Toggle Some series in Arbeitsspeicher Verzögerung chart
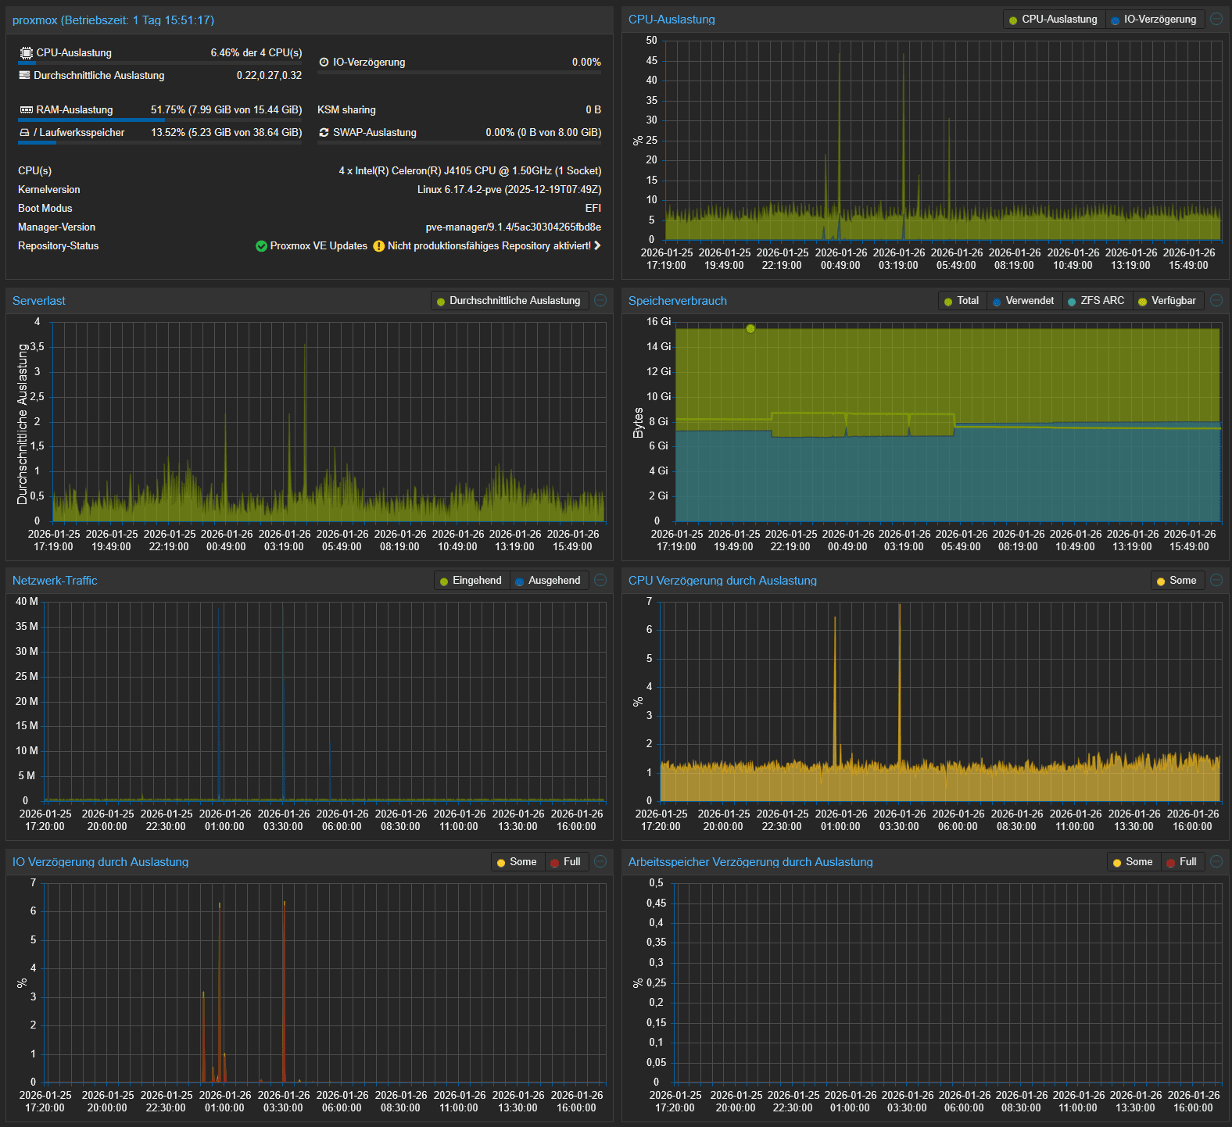Image resolution: width=1232 pixels, height=1127 pixels. click(1133, 862)
